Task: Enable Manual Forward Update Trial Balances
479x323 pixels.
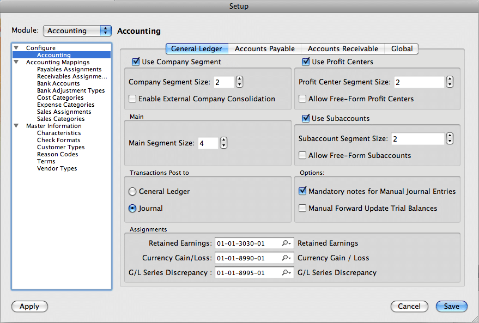Action: click(x=302, y=208)
